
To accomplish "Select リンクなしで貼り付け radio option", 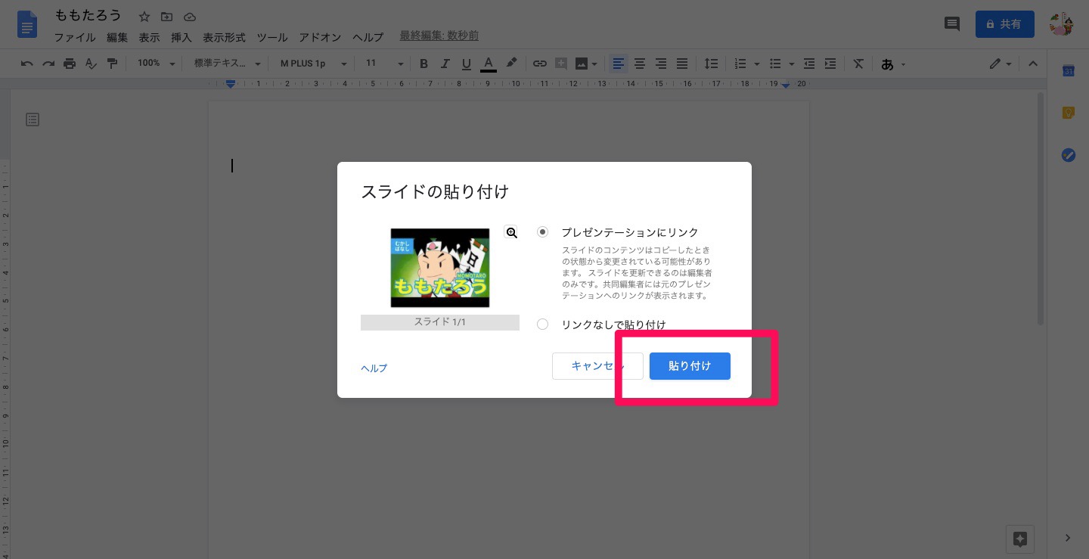I will (x=542, y=325).
